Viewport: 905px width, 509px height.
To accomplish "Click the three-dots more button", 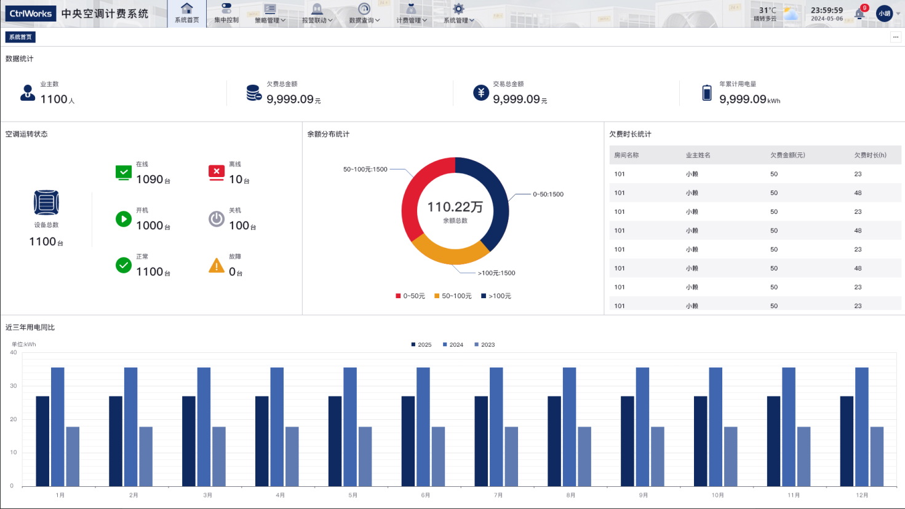I will click(895, 37).
